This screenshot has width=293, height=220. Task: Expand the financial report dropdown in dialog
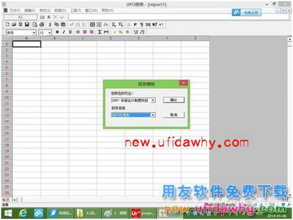click(153, 115)
